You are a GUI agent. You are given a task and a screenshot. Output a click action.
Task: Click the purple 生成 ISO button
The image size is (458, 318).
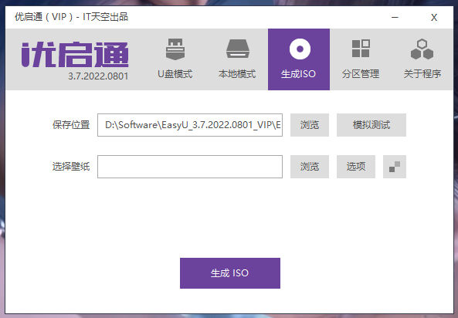tap(230, 273)
